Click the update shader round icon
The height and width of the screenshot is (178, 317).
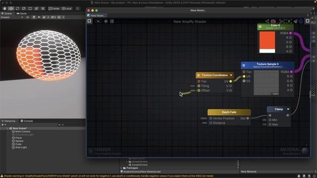pyautogui.click(x=106, y=21)
